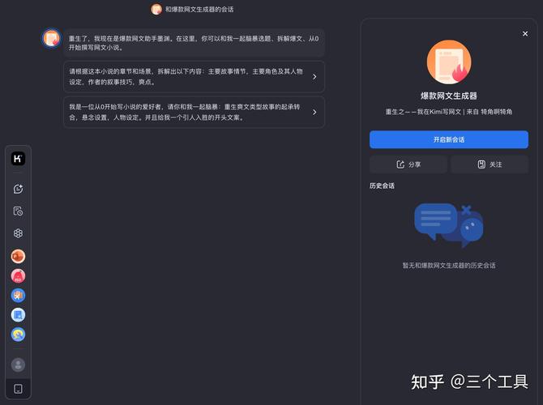Click the greeting message 重生了，我现在是爆款网文助手
543x405 pixels.
(194, 43)
